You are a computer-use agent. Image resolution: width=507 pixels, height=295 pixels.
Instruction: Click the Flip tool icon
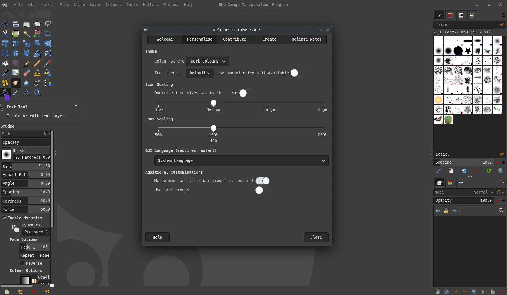(x=48, y=44)
